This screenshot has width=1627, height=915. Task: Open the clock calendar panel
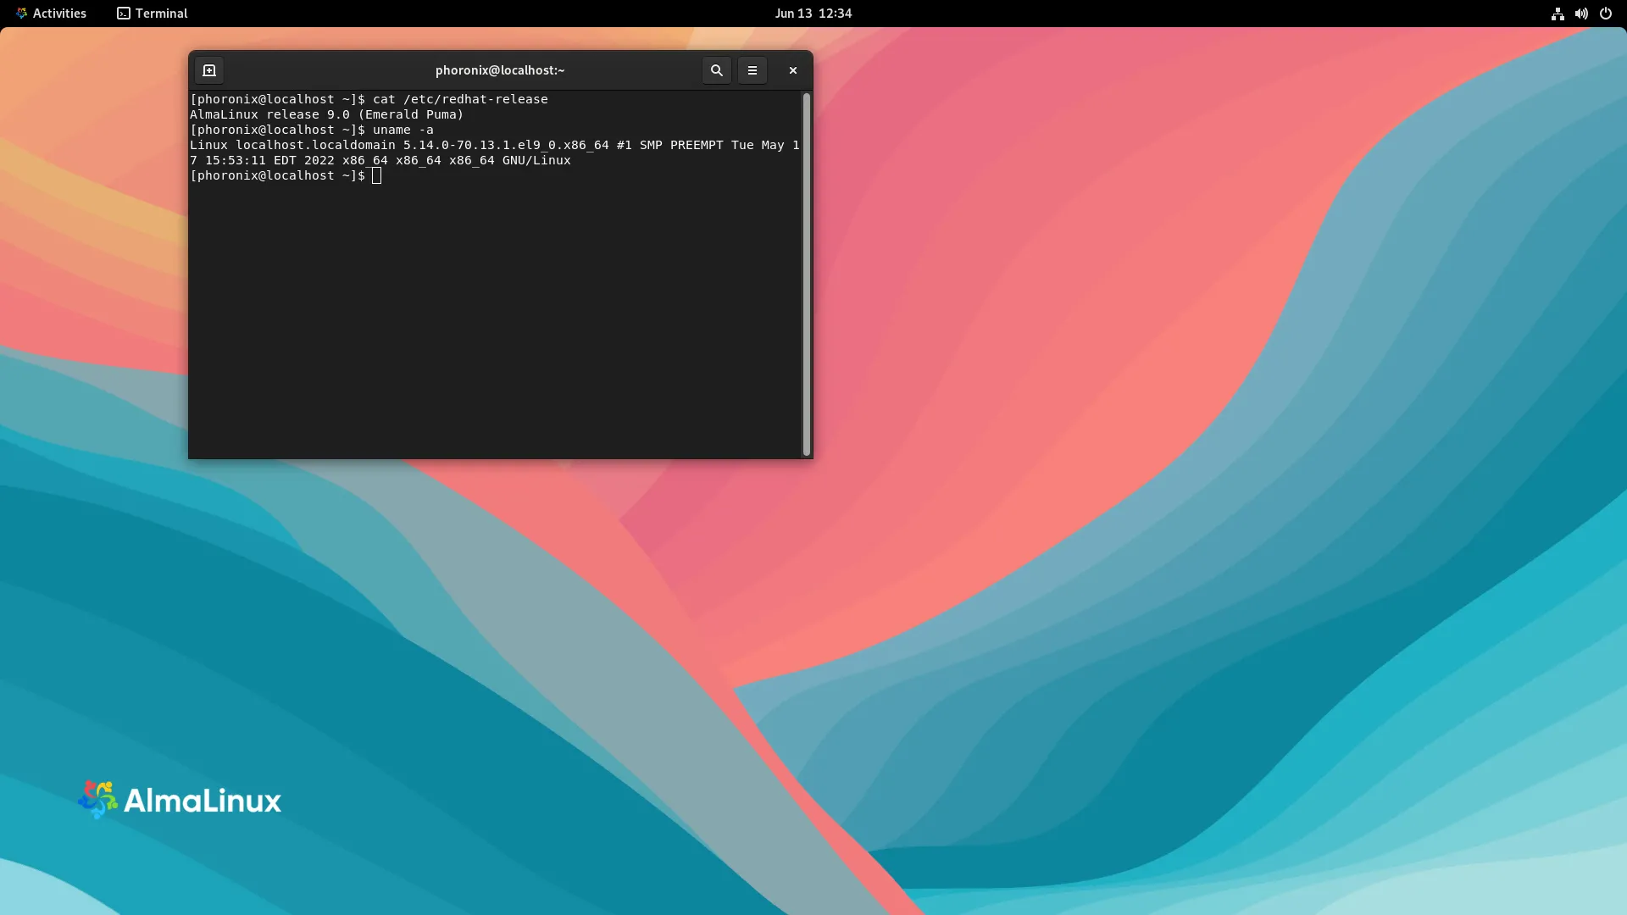[813, 14]
